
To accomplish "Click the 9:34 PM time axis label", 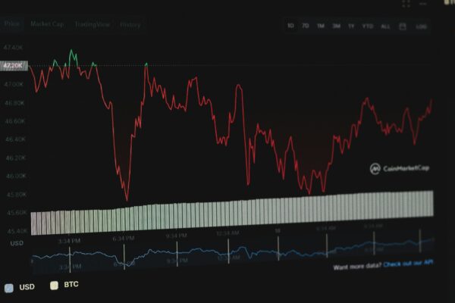I will click(x=177, y=236).
